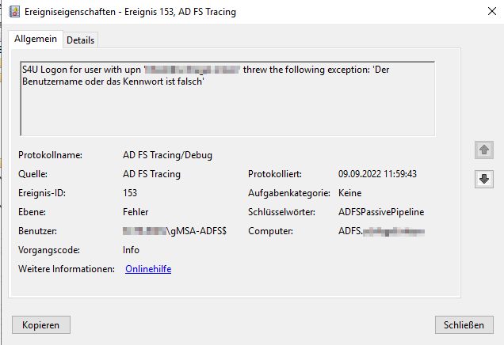Switch to the Details tab
Viewport: 504px width, 345px height.
80,40
